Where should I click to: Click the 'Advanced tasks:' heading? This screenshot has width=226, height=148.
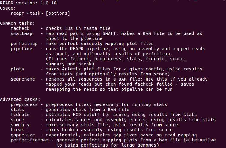(x=20, y=99)
